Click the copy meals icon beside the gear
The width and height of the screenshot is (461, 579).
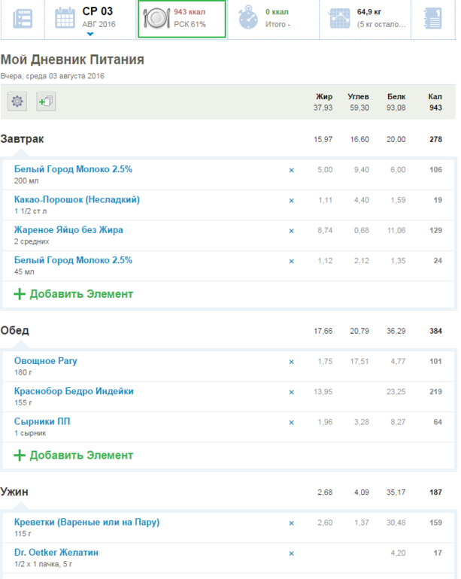46,102
